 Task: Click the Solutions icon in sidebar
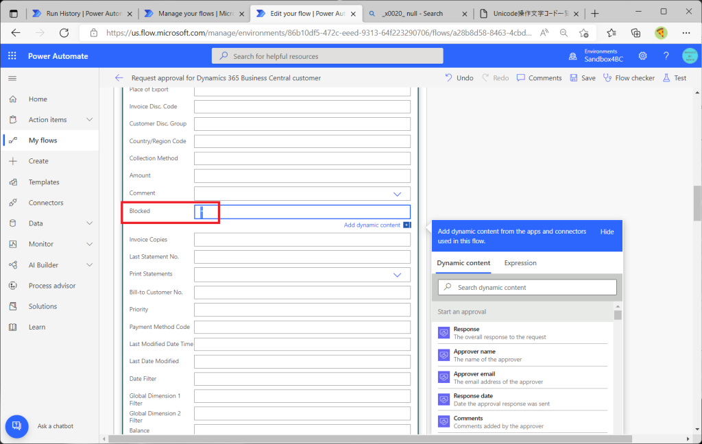(13, 306)
